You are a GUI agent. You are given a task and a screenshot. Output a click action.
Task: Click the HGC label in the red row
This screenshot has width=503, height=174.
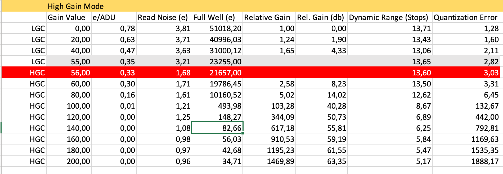point(24,72)
